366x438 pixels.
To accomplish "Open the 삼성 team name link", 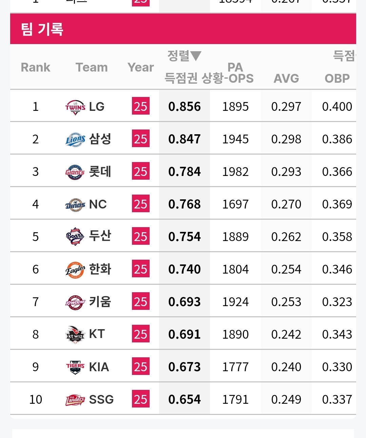I will (x=100, y=139).
